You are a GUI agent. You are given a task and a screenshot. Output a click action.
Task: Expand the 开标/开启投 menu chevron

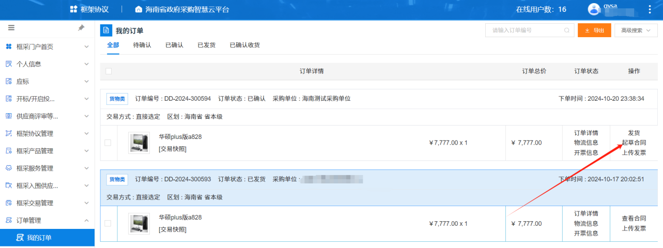[x=86, y=99]
